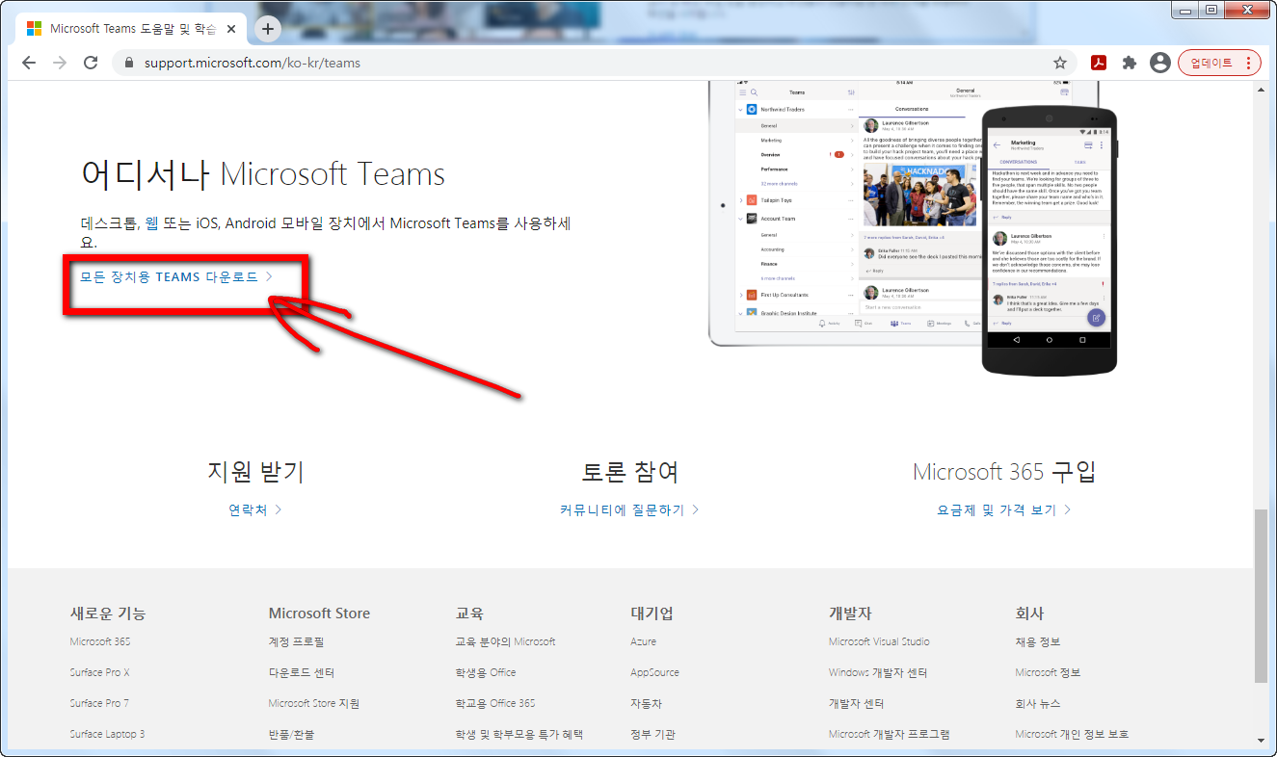Click the 새로운 기능 footer heading
1277x757 pixels.
point(110,613)
